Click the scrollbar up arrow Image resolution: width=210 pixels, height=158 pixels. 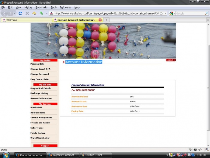[208, 24]
